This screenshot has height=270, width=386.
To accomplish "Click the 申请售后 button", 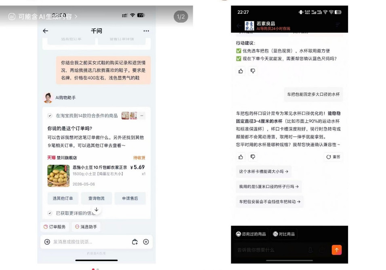I will [x=130, y=198].
